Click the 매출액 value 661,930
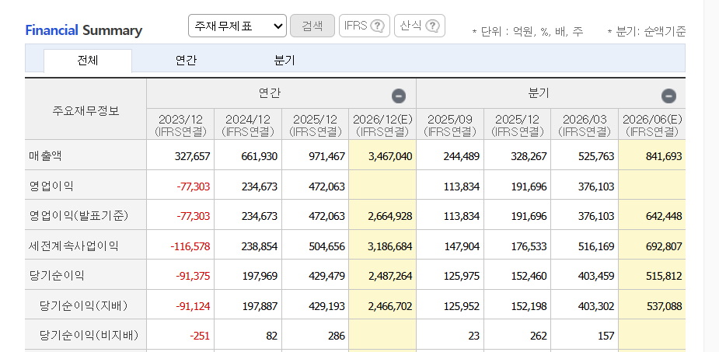The image size is (719, 352). click(x=260, y=156)
